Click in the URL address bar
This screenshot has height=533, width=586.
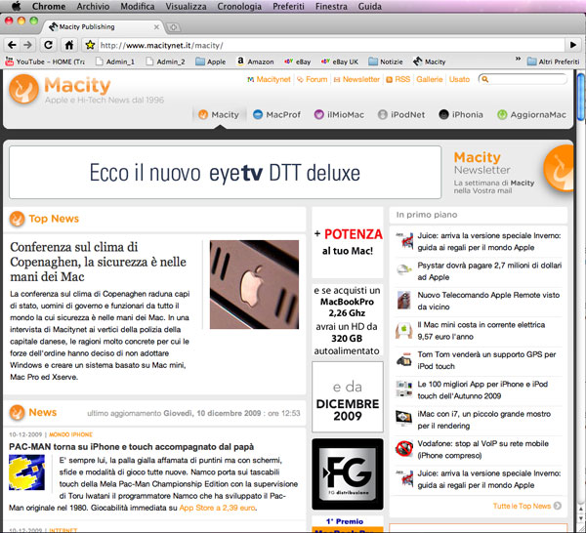331,45
